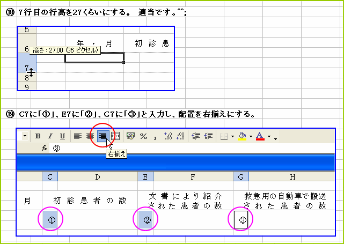Click the 文書により紹介された患者の数 header cell

[185, 201]
